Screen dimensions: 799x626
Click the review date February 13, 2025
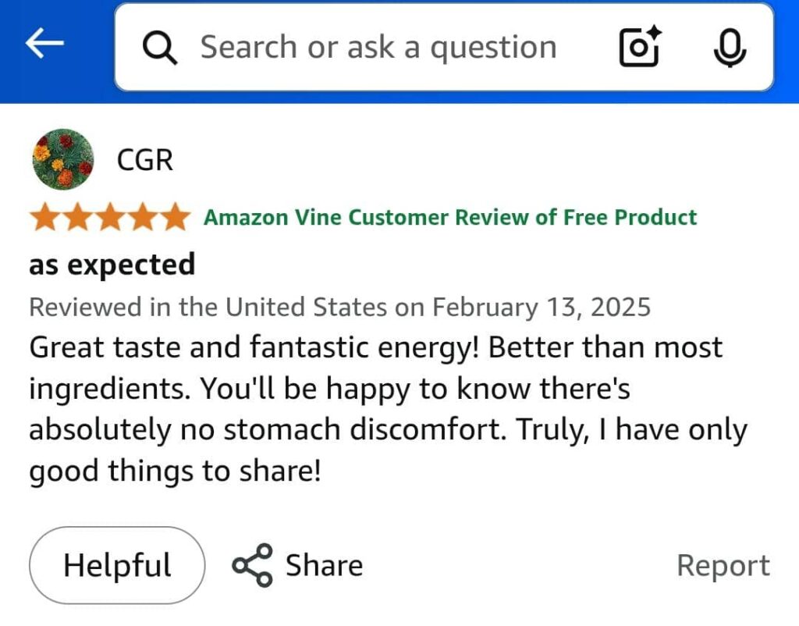tap(542, 307)
